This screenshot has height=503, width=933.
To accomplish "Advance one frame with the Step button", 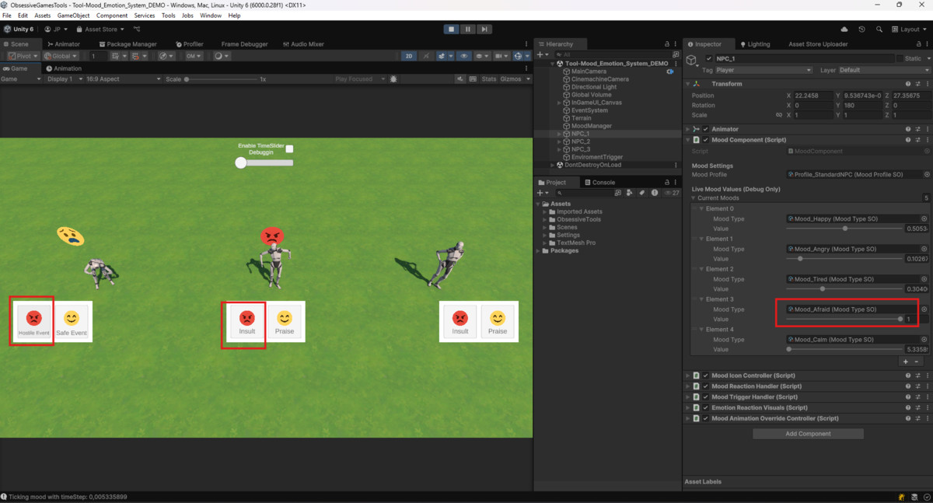I will pyautogui.click(x=484, y=29).
